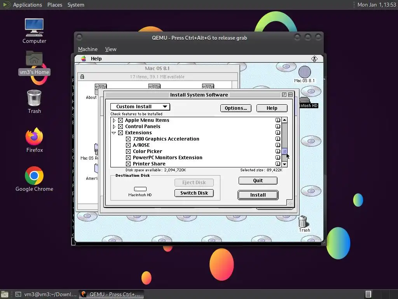Uncheck Extensions checkbox
The width and height of the screenshot is (398, 299).
point(120,133)
